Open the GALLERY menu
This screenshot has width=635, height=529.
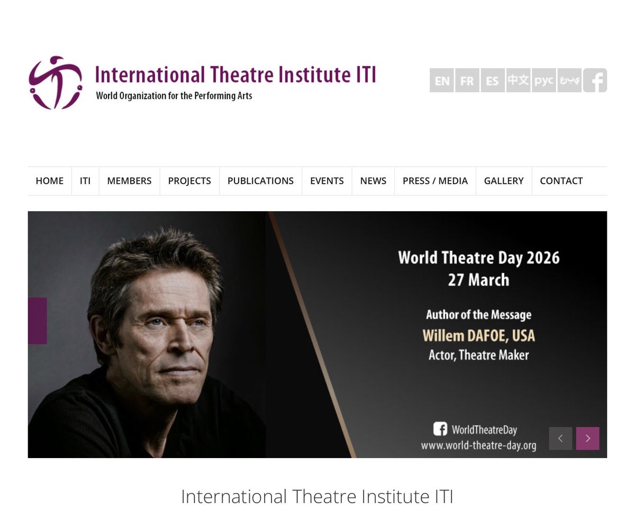[504, 181]
